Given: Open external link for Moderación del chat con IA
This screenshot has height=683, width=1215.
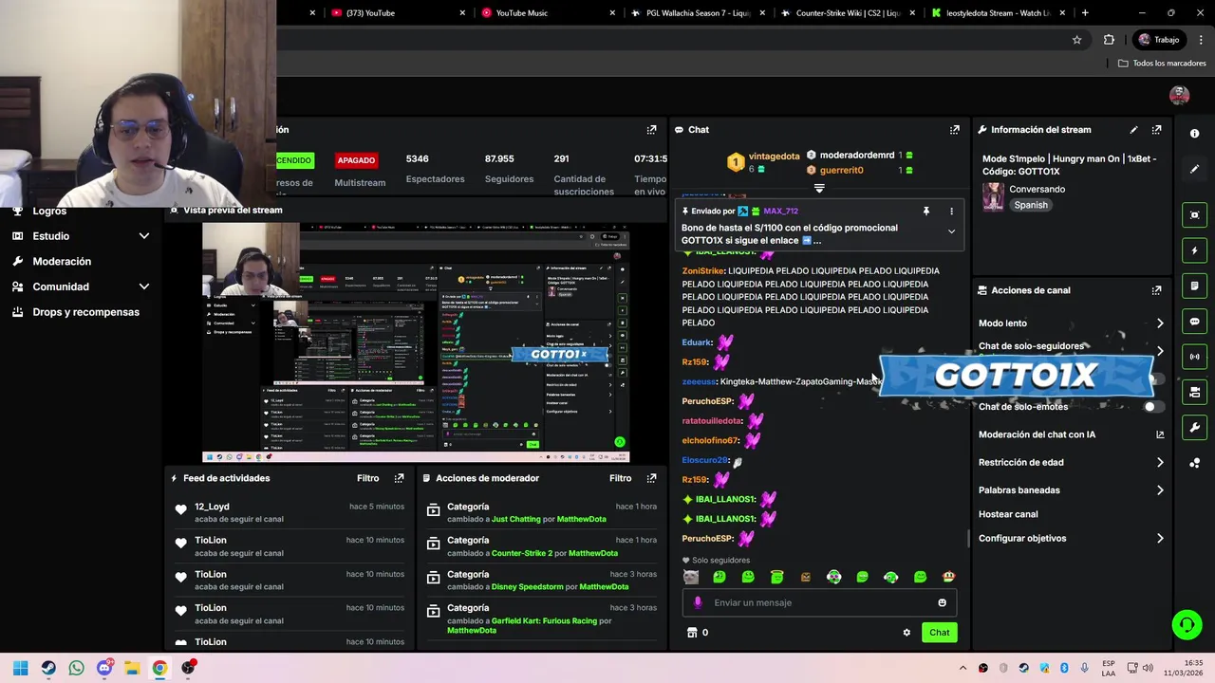Looking at the screenshot, I should click(x=1160, y=434).
